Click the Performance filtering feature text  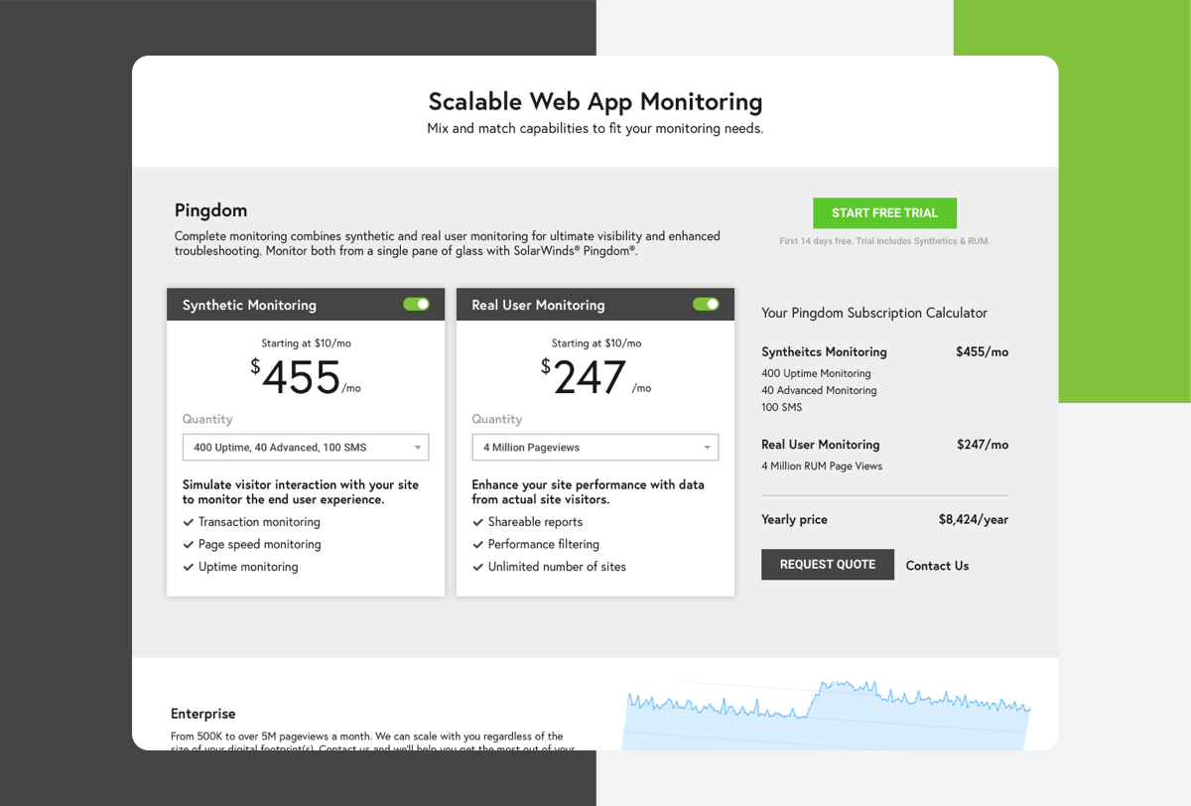tap(544, 545)
